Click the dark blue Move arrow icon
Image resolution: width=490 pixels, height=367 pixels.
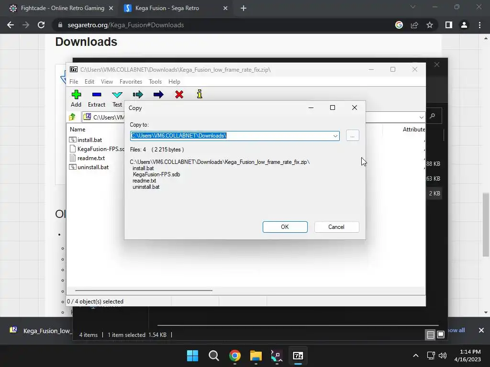pyautogui.click(x=158, y=95)
